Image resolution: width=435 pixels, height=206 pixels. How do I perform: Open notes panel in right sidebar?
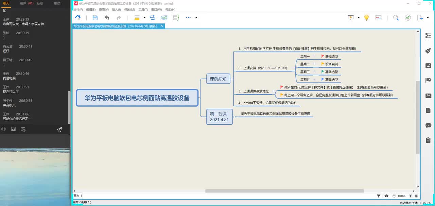pyautogui.click(x=428, y=110)
